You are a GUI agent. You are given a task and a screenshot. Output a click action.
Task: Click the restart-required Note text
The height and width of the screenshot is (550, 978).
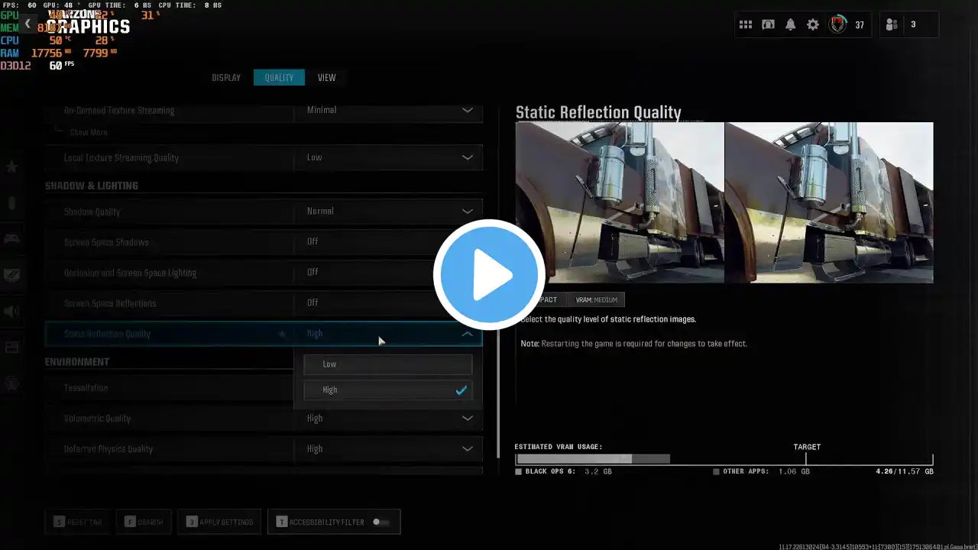(634, 344)
